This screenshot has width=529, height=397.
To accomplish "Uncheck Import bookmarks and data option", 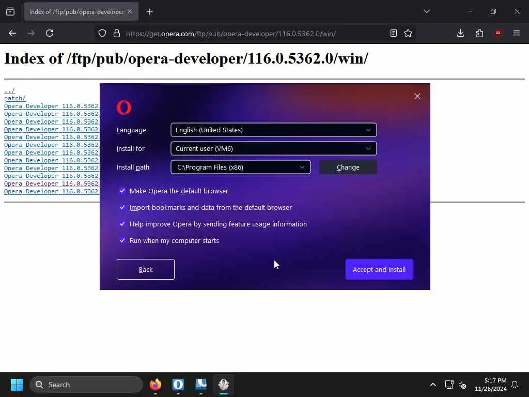I will click(122, 207).
